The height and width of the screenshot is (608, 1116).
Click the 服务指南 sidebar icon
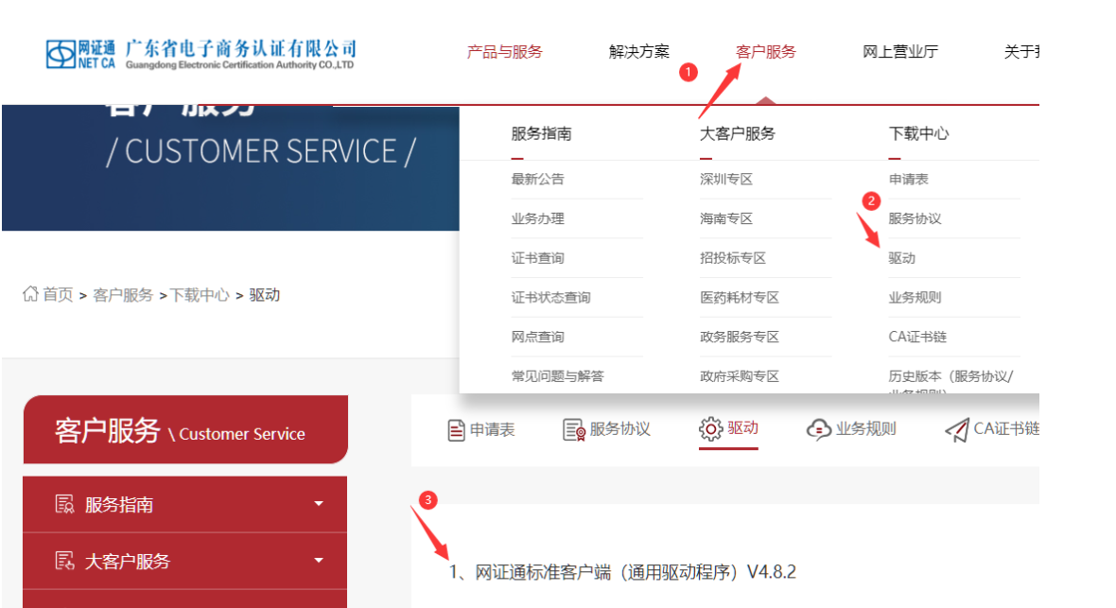(64, 504)
